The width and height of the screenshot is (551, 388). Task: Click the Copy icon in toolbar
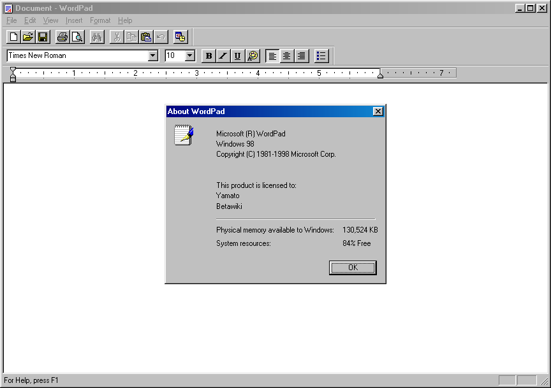tap(131, 37)
